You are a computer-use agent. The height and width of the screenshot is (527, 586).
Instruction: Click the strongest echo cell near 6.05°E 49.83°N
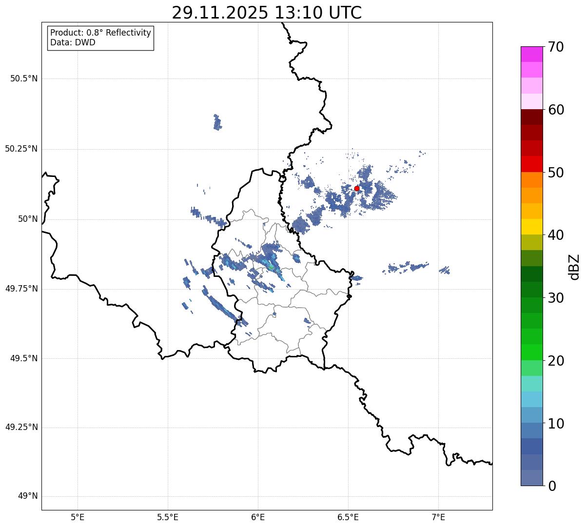point(271,266)
